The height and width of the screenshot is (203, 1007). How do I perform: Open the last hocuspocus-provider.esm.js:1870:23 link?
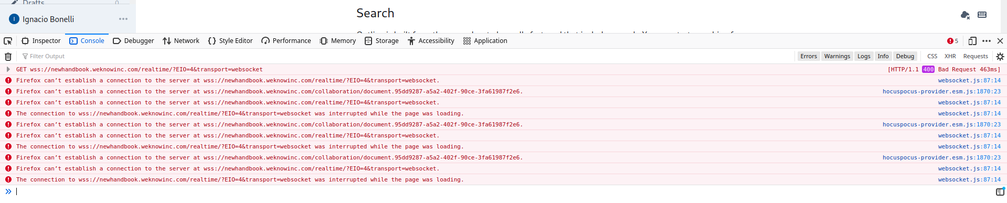point(941,157)
